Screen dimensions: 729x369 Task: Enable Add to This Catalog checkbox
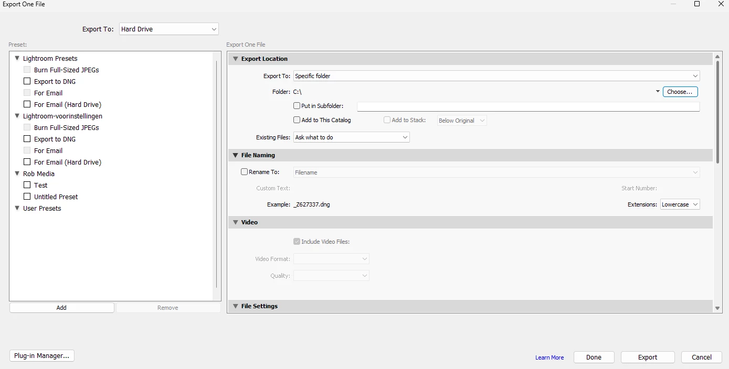click(297, 120)
